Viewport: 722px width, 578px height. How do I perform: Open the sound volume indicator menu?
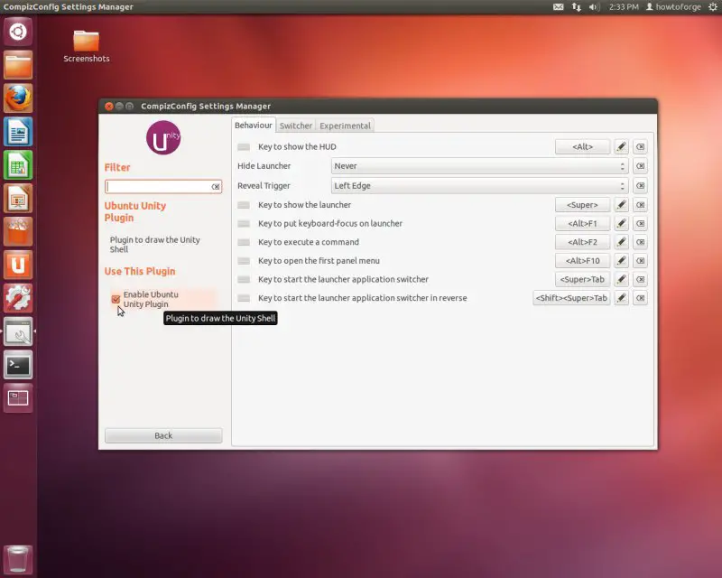pyautogui.click(x=594, y=7)
